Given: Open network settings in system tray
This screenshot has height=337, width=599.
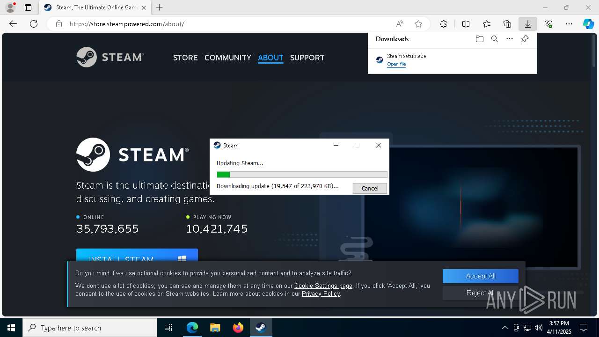Looking at the screenshot, I should point(527,328).
